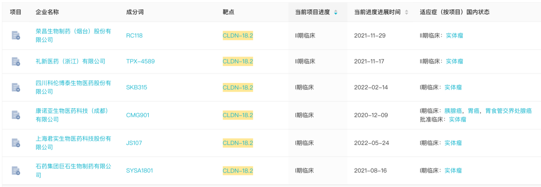Viewport: 541px width, 187px height.
Task: Open the 上海君实生物医药科技股份有限公司 company link
Action: click(74, 143)
